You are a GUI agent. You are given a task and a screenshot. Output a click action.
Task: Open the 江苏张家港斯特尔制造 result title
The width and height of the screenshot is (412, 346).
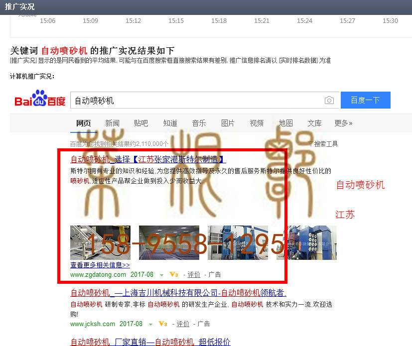click(148, 159)
